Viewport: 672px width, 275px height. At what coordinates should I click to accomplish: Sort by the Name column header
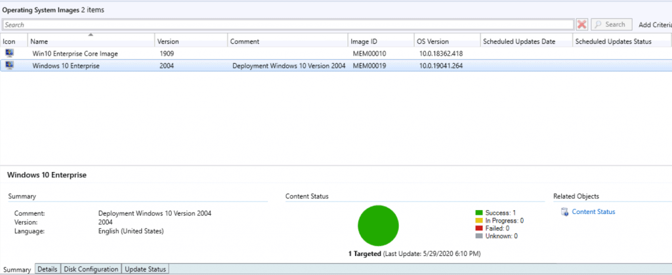[x=91, y=41]
